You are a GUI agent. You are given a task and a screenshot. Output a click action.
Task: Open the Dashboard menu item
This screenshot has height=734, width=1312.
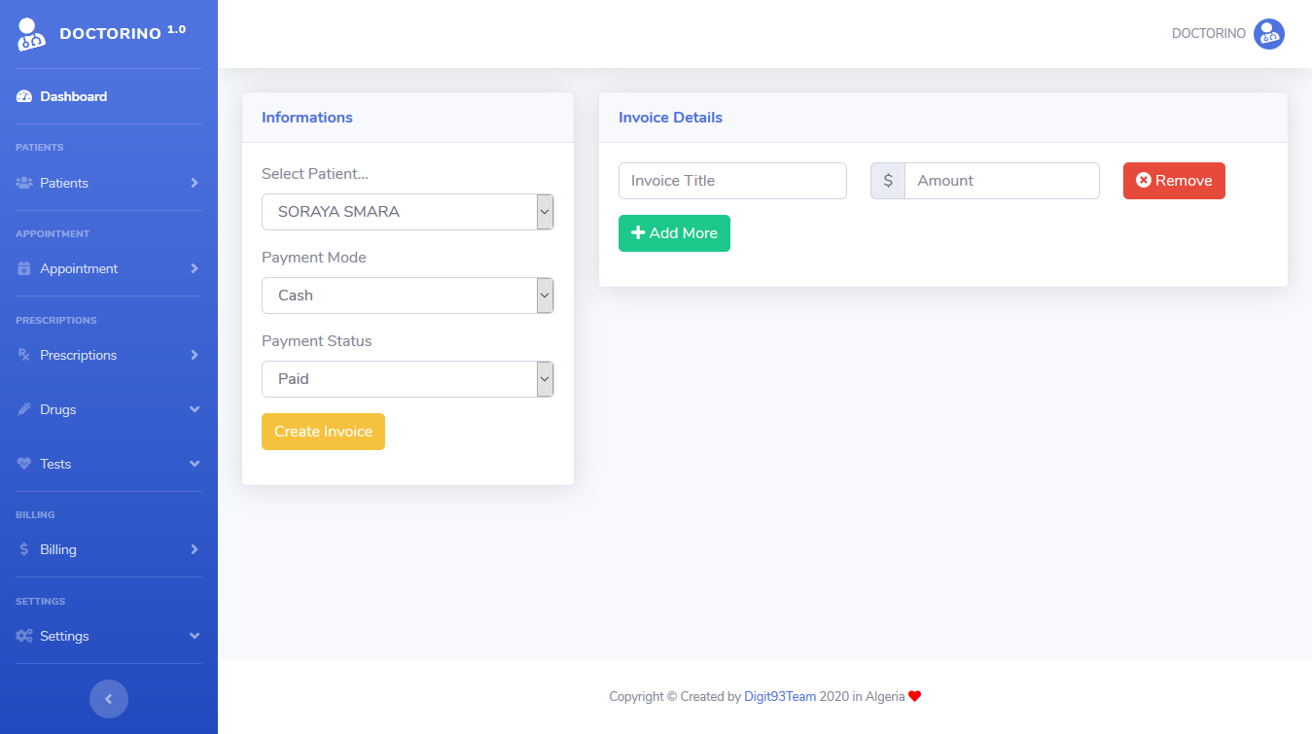coord(73,97)
